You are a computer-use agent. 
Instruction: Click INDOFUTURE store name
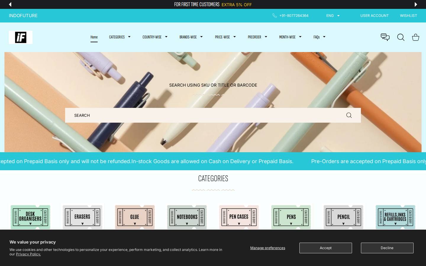[x=23, y=16]
